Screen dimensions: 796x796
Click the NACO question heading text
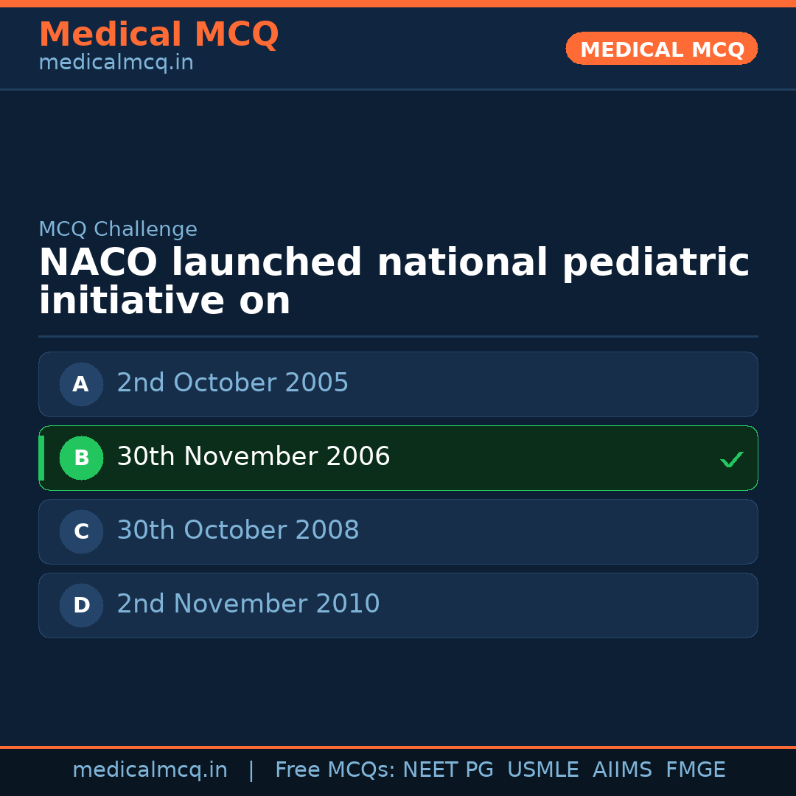(x=394, y=282)
